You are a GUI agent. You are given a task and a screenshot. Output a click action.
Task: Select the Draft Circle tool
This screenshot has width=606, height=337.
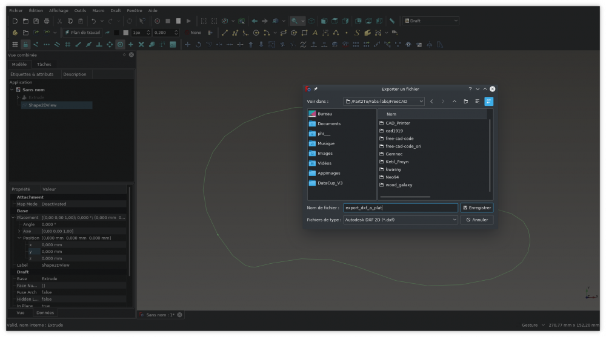(256, 33)
